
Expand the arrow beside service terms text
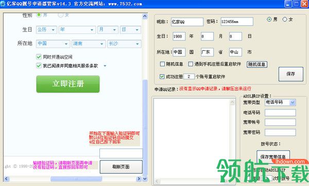105,66
